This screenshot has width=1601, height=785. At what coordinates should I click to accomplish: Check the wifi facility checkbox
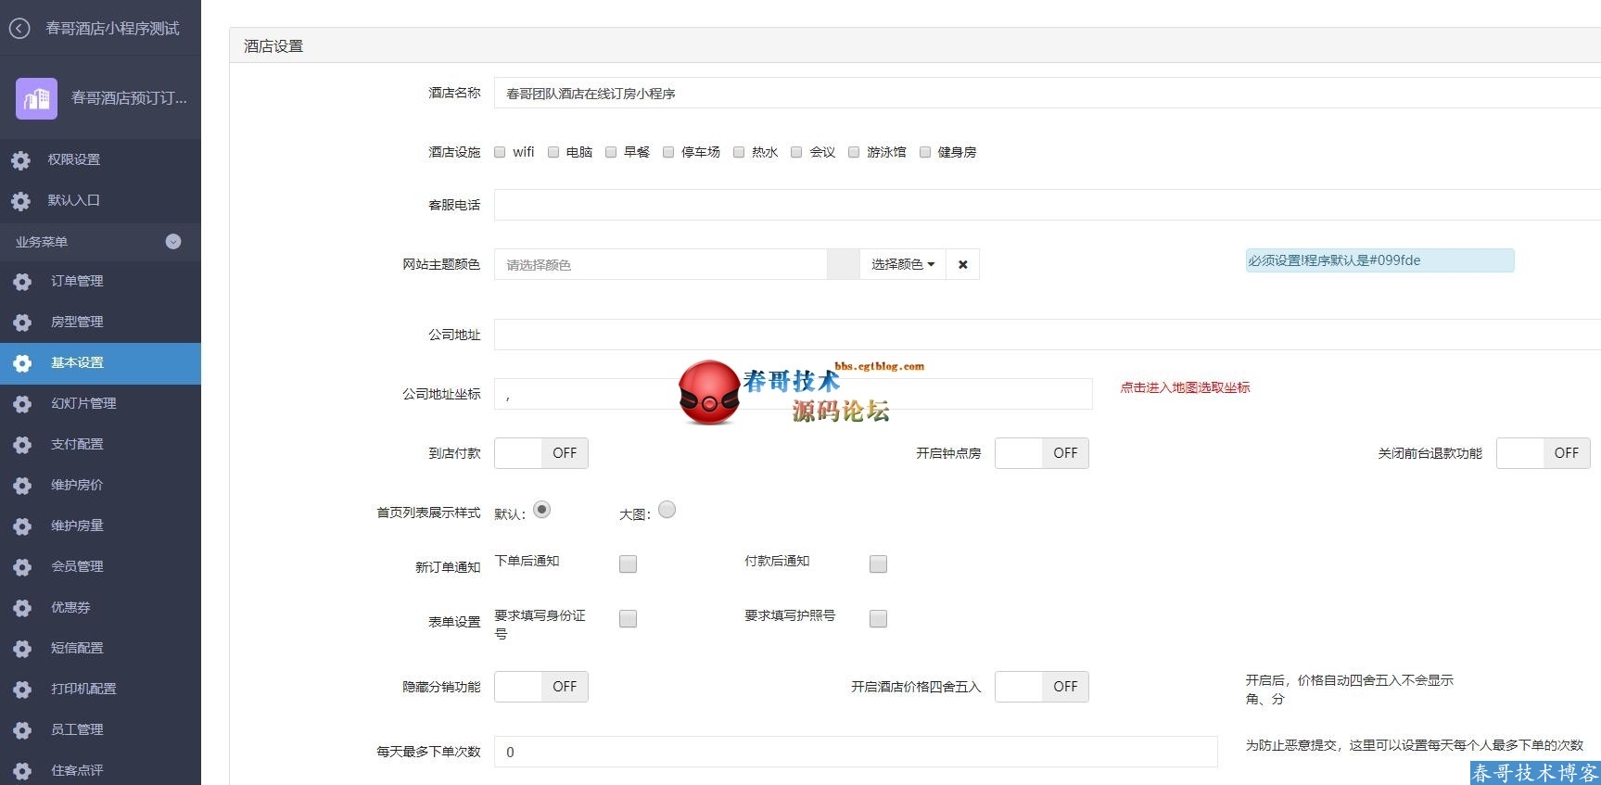coord(500,152)
